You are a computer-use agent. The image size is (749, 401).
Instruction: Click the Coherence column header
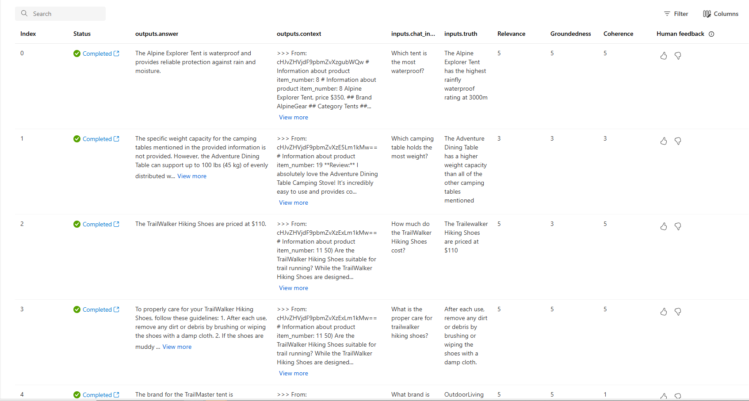pos(618,34)
